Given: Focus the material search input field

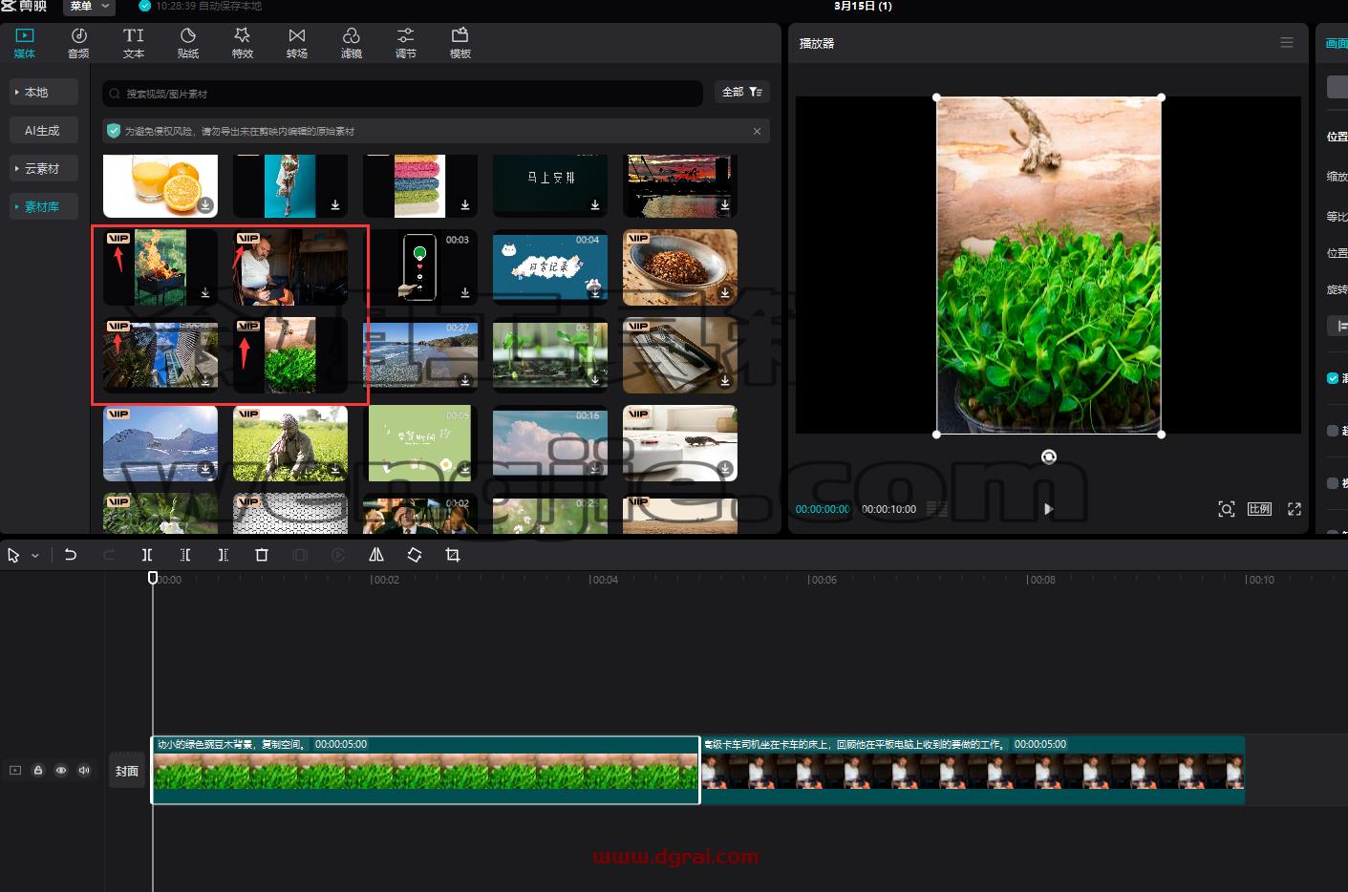Looking at the screenshot, I should point(402,93).
